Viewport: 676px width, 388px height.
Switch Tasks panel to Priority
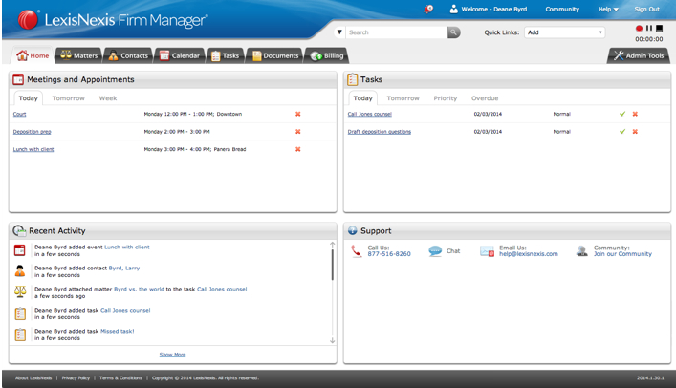(x=446, y=98)
